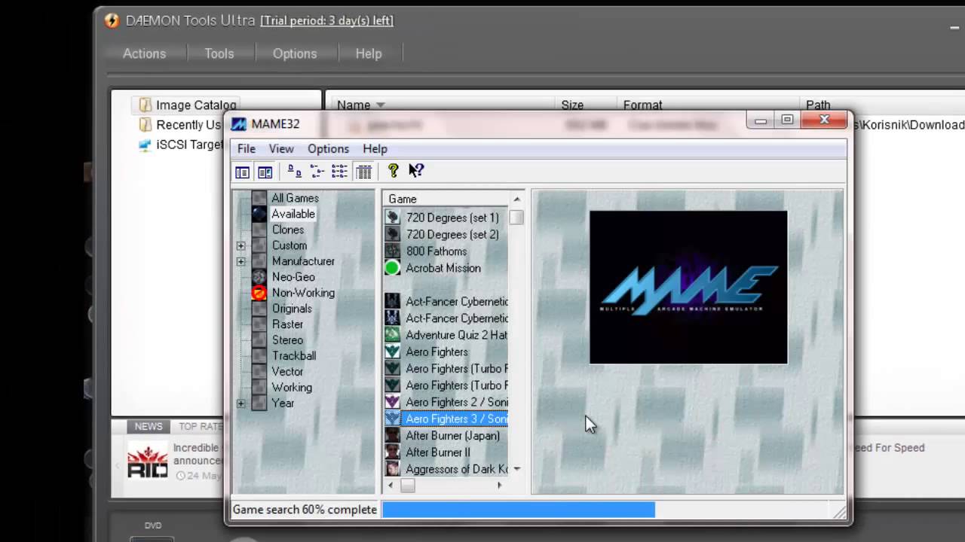Select Vector folder
Screen dimensions: 965x542
click(x=287, y=372)
